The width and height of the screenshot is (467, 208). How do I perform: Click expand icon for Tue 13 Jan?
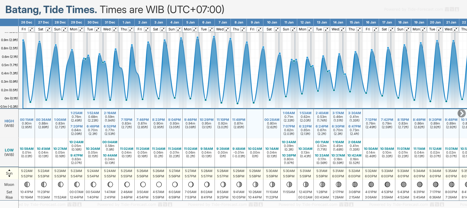[326, 29]
